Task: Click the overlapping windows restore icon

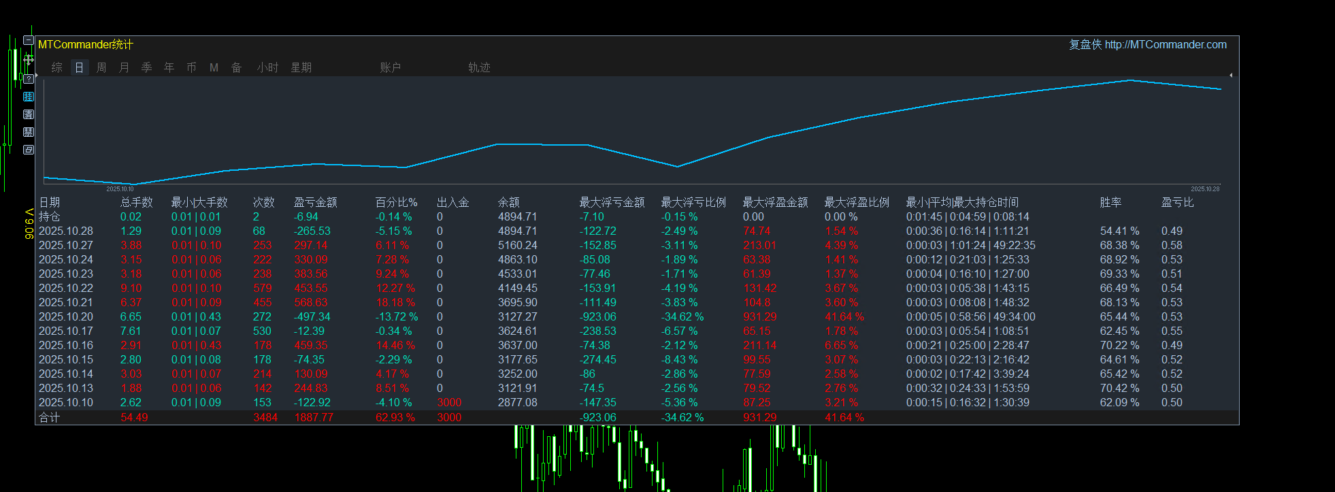Action: coord(29,150)
